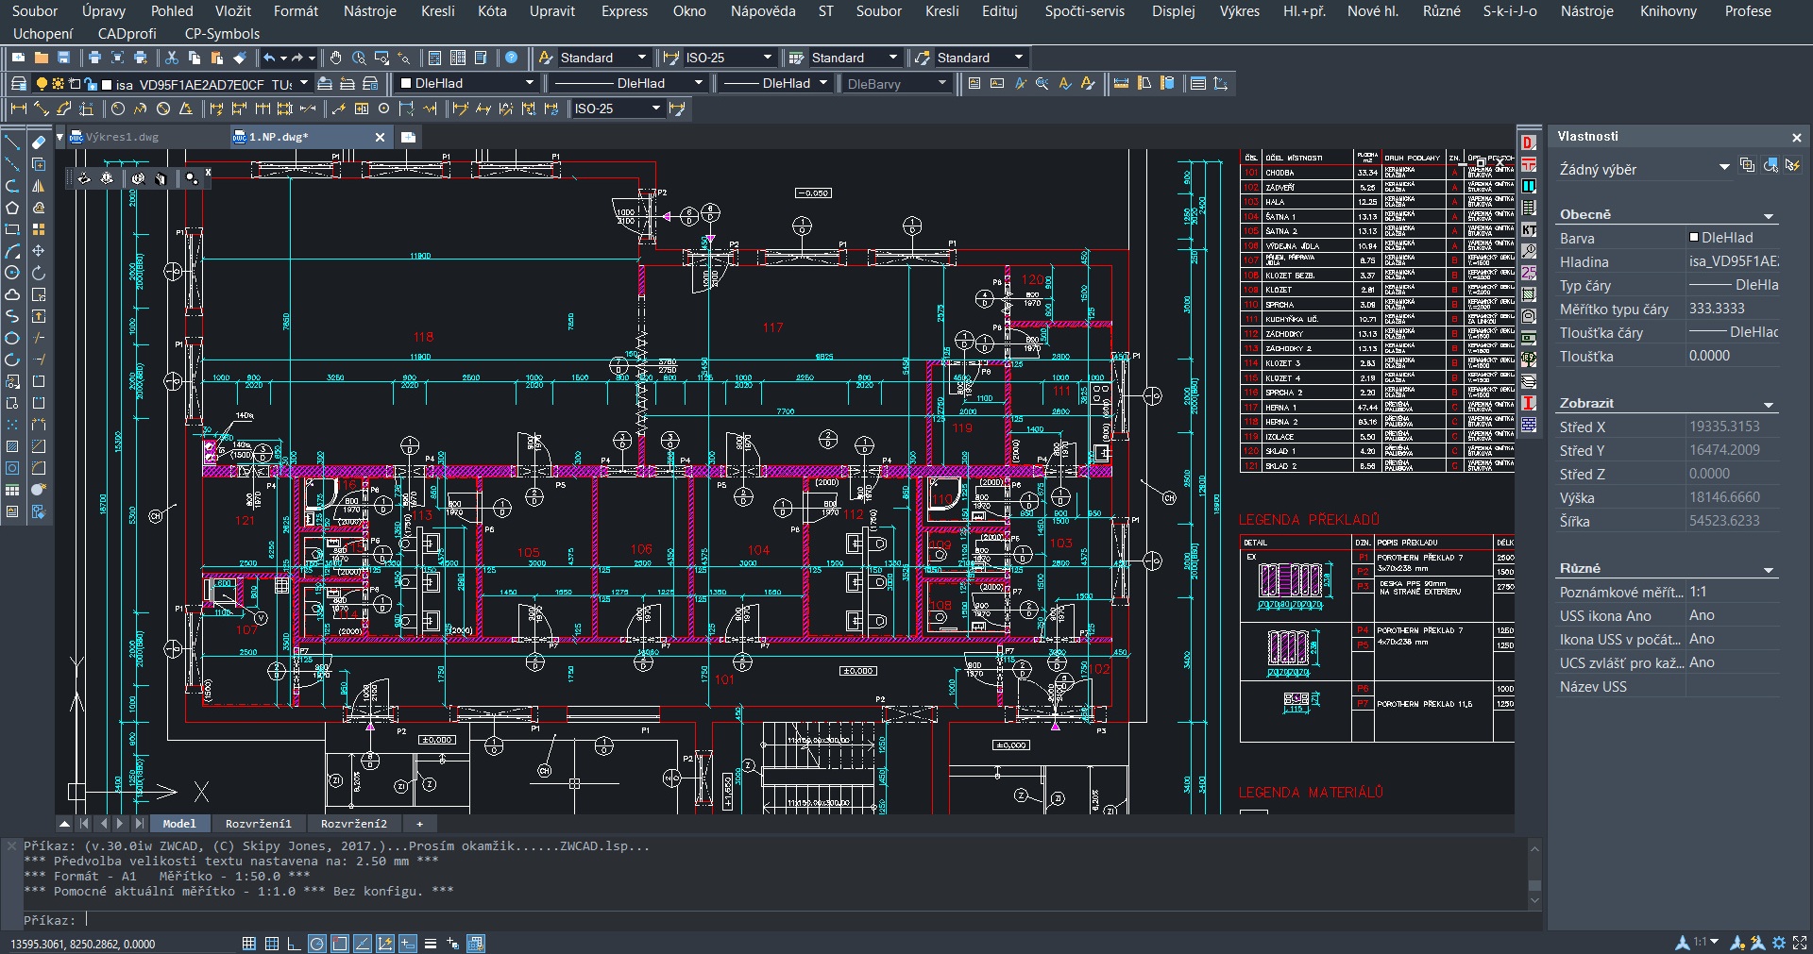The height and width of the screenshot is (954, 1813).
Task: Toggle Ortho mode in status bar
Action: (x=294, y=944)
